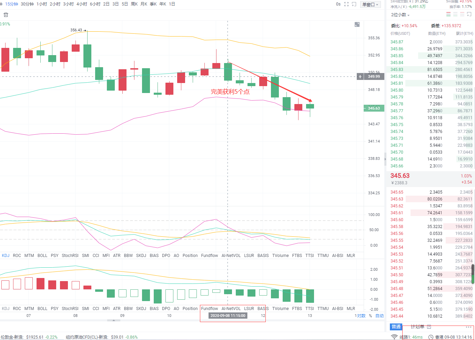Delete drawings with the trash icon
Screen dimensions: 475x340
[x=6, y=15]
